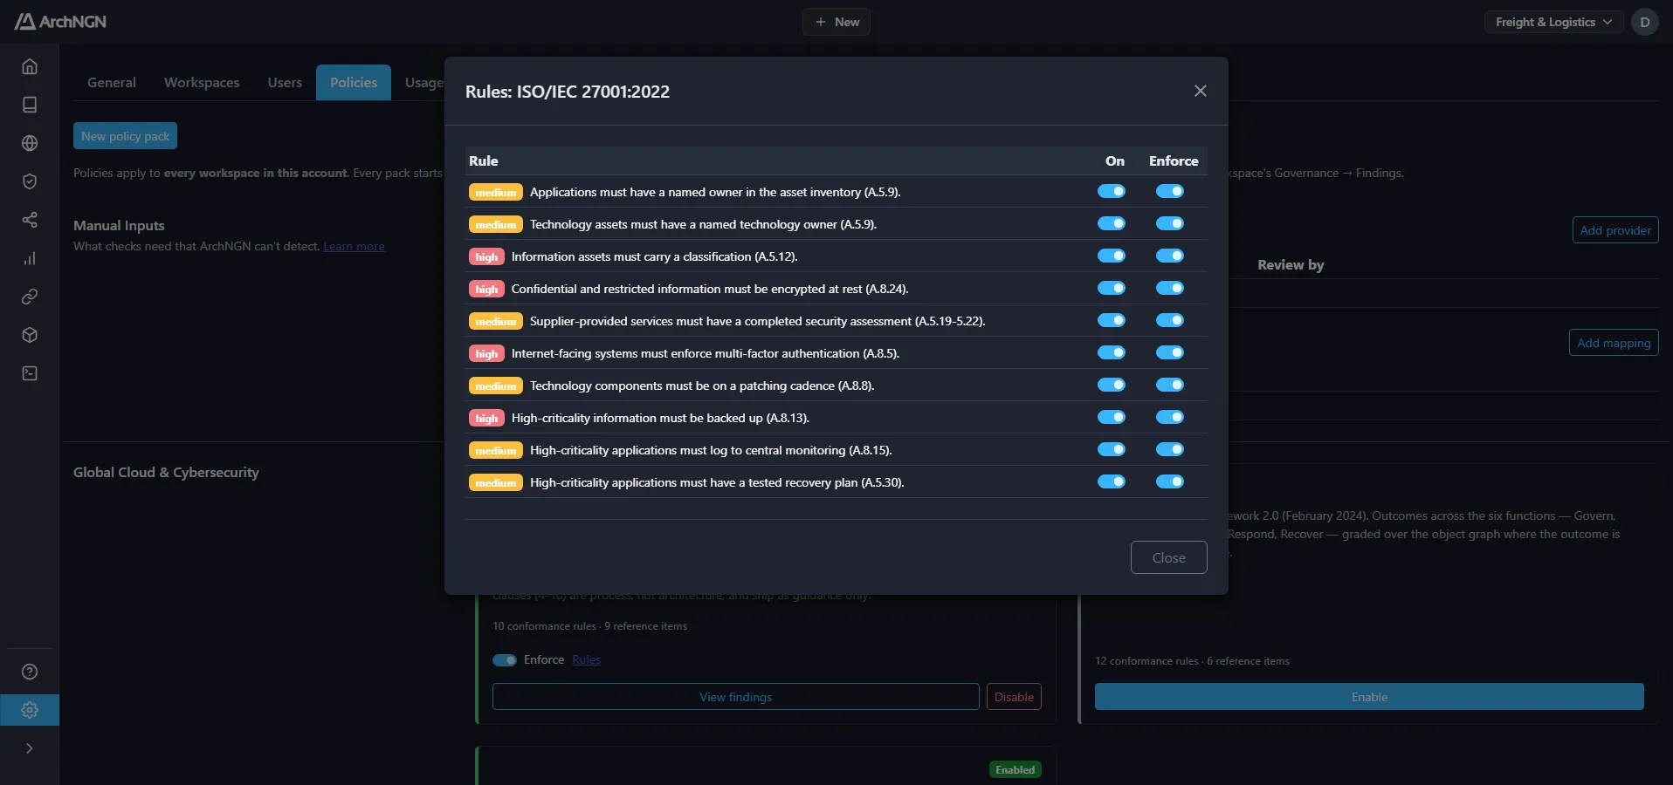Open the bar chart icon in sidebar

(x=30, y=258)
